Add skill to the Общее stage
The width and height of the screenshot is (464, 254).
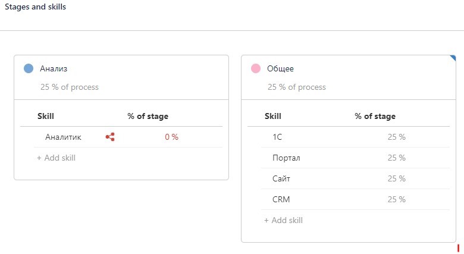(283, 220)
